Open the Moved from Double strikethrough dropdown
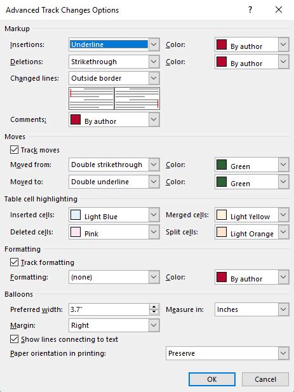The width and height of the screenshot is (294, 392). pyautogui.click(x=114, y=165)
